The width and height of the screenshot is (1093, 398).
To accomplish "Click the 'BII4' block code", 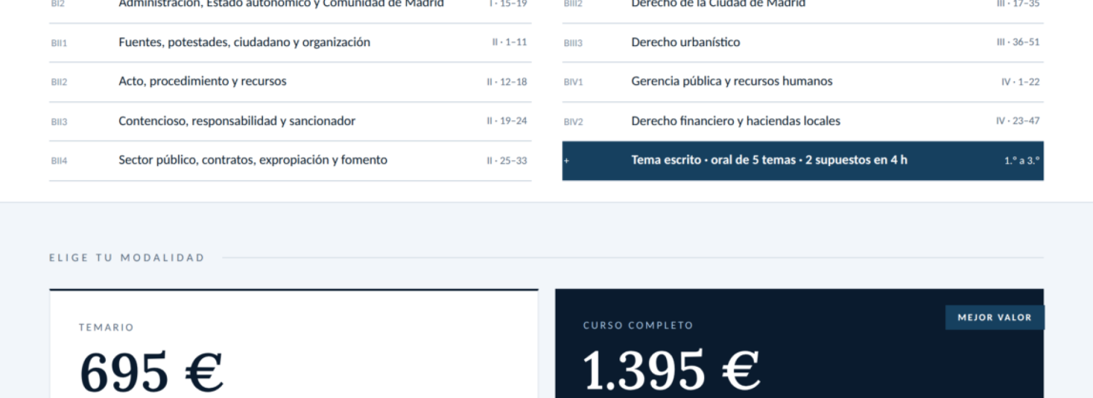I will [59, 161].
